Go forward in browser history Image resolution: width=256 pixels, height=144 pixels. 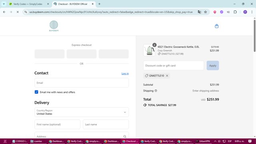11,12
